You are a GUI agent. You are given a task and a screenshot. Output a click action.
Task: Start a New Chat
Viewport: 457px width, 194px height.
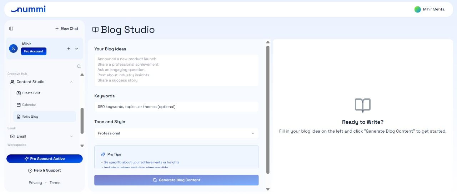tap(67, 29)
